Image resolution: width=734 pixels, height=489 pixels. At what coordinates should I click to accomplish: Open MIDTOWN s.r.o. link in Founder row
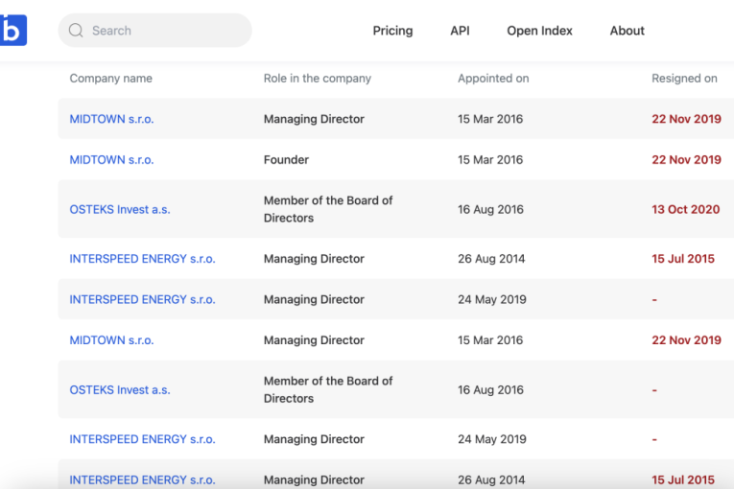[111, 160]
